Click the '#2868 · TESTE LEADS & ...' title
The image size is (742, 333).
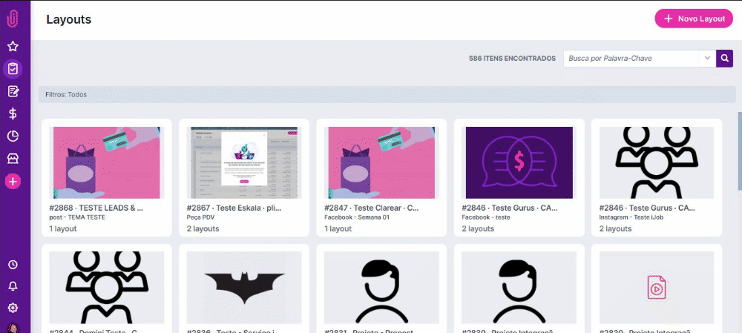pos(96,208)
